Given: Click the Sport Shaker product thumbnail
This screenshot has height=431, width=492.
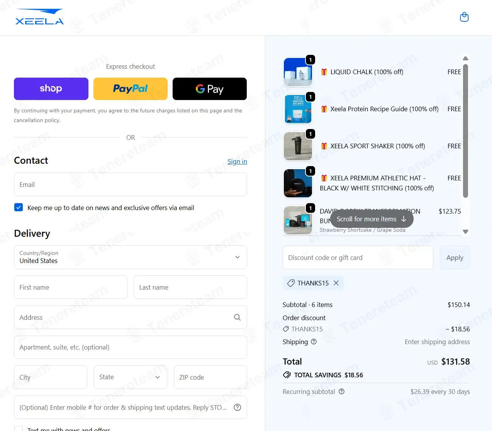Looking at the screenshot, I should pos(298,146).
